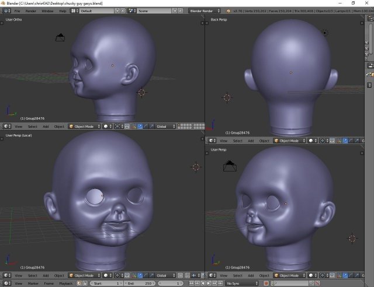The width and height of the screenshot is (374, 287).
Task: Toggle time cursor lock icon in timeline
Action: [x=85, y=283]
